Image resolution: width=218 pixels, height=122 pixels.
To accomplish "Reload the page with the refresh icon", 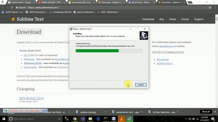I will (x=12, y=7).
